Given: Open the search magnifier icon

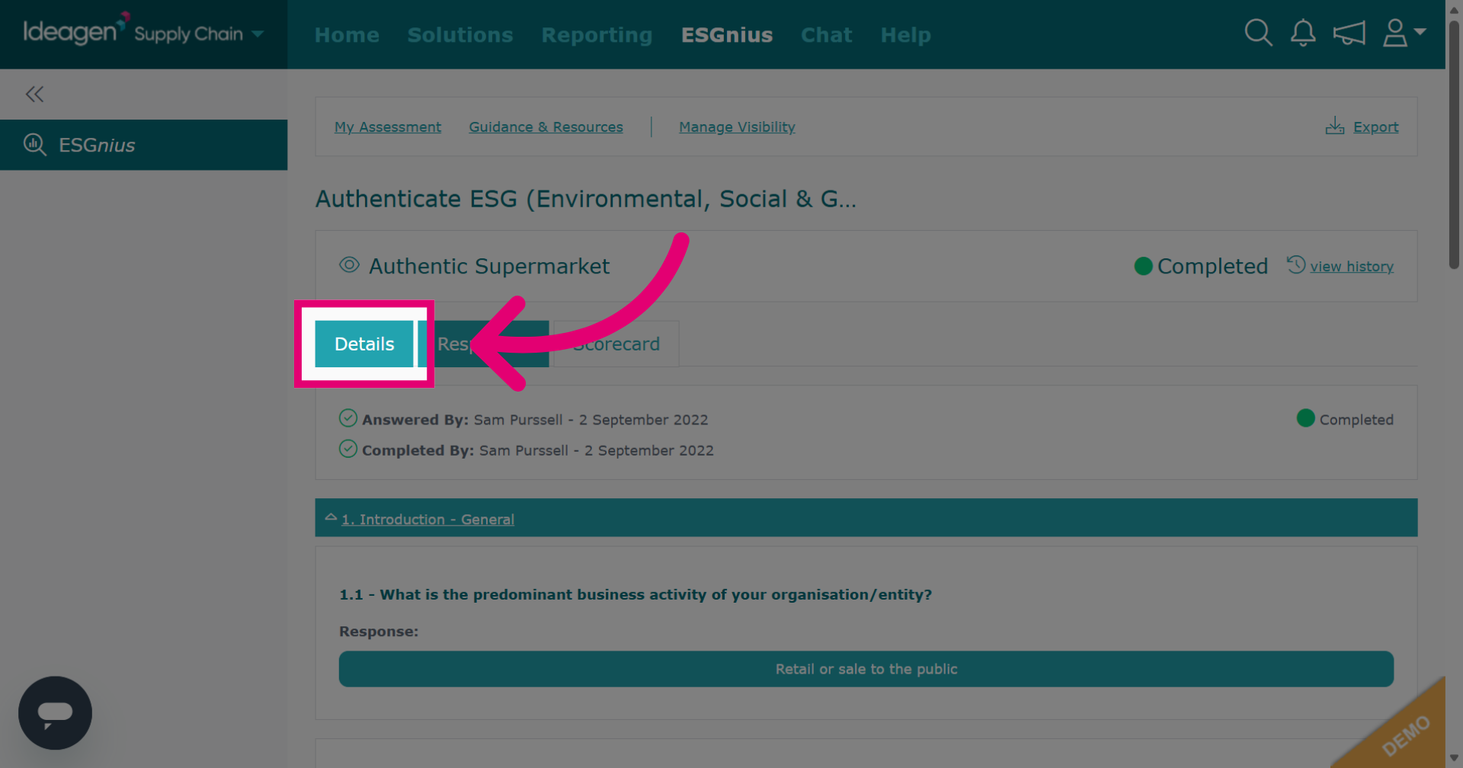Looking at the screenshot, I should click(1258, 33).
